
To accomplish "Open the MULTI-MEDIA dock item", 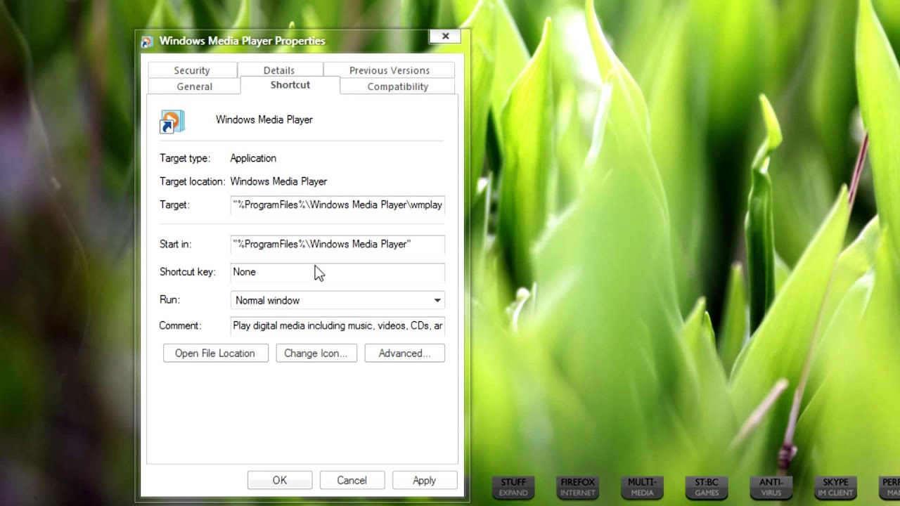I will point(642,487).
